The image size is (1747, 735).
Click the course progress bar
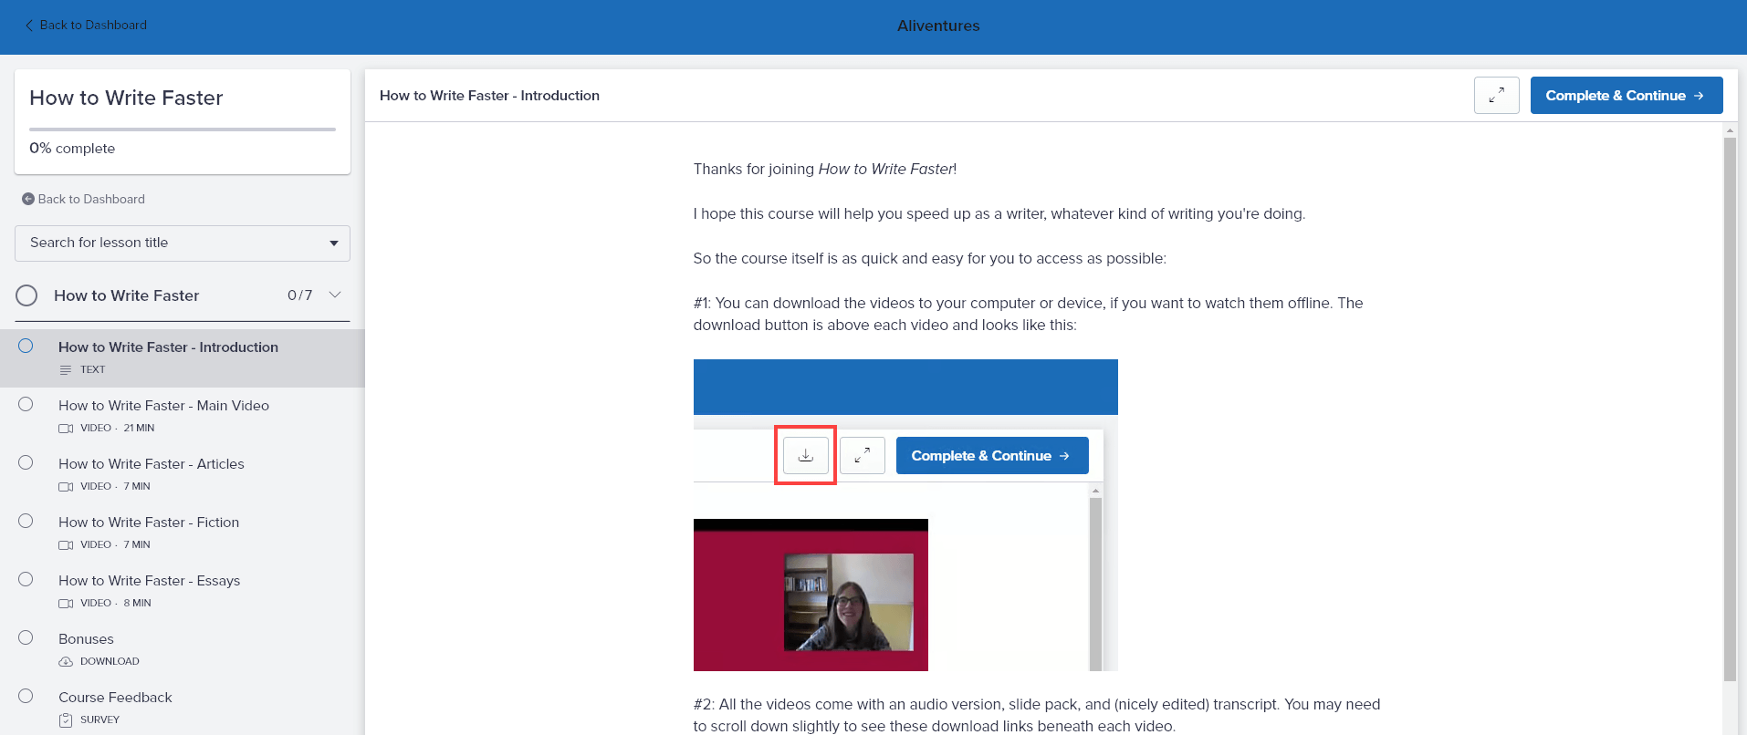coord(183,129)
